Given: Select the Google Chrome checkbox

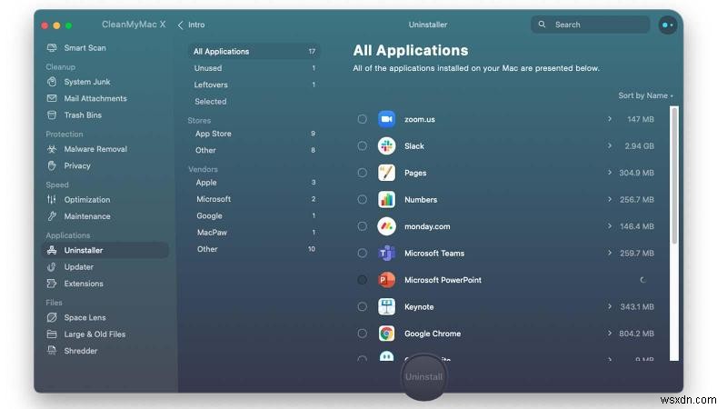Looking at the screenshot, I should (x=362, y=334).
